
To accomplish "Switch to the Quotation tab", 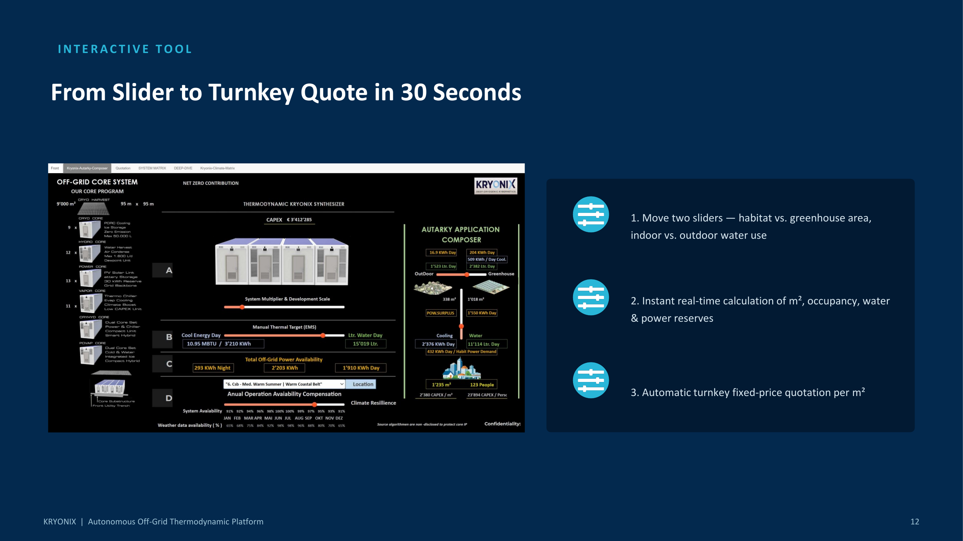I will [x=123, y=168].
